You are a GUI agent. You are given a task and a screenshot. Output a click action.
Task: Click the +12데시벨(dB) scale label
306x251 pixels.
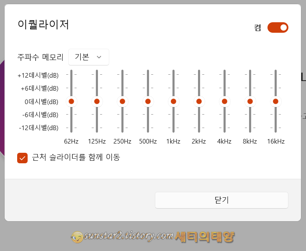(x=38, y=75)
